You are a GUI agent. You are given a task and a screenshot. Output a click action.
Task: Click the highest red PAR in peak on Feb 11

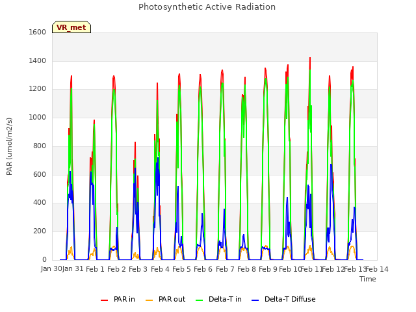click(310, 58)
